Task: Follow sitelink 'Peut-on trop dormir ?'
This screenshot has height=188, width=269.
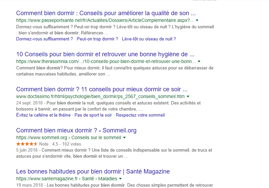Action: [98, 39]
